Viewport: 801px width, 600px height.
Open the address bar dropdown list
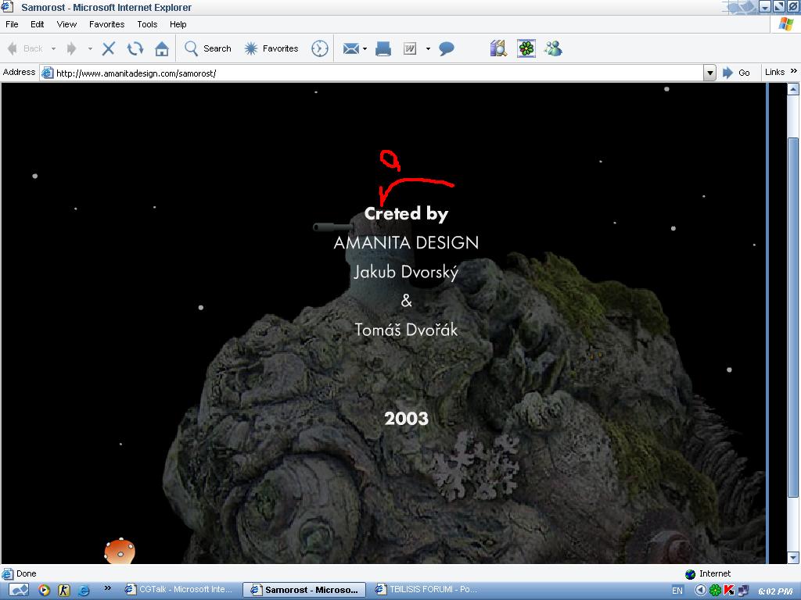709,73
